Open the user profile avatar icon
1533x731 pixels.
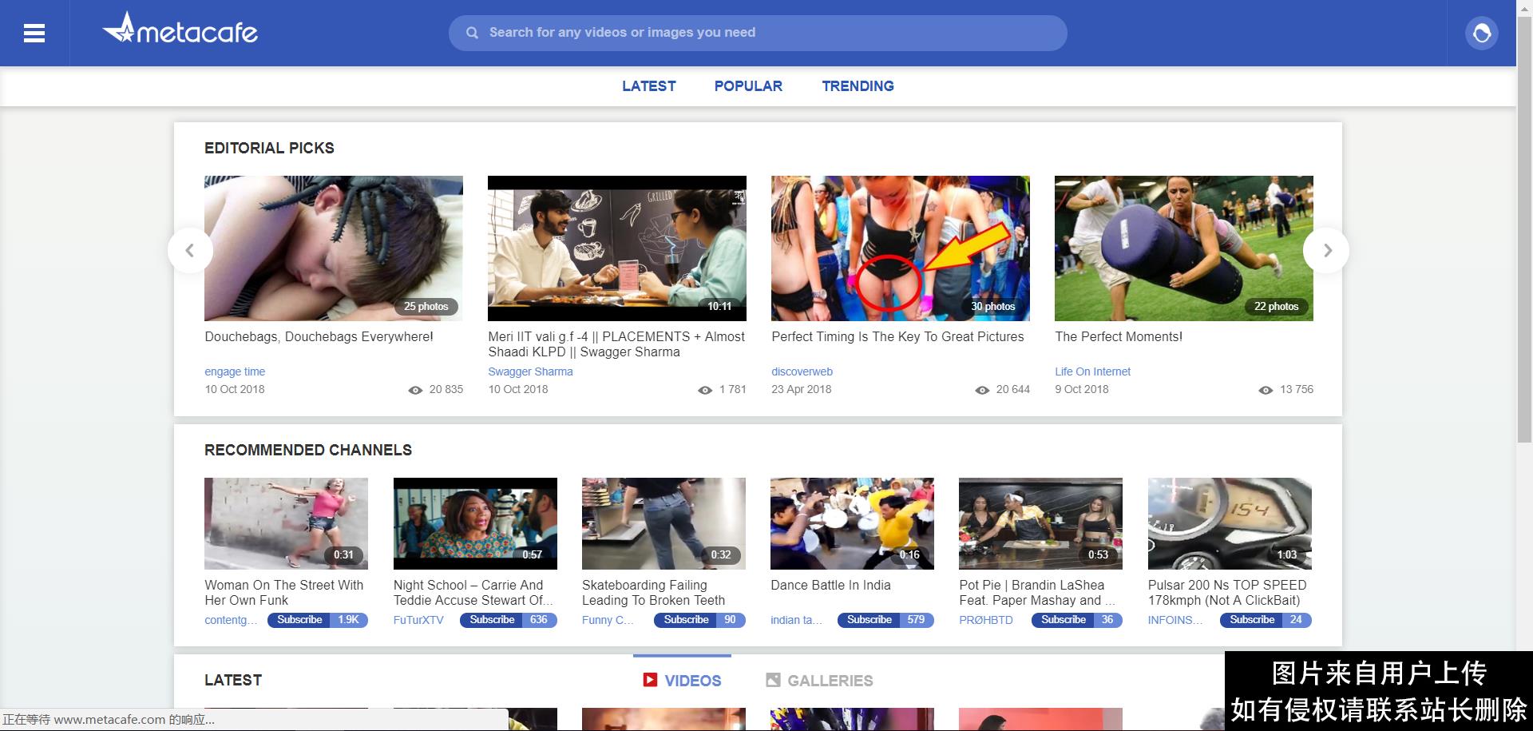[1481, 34]
